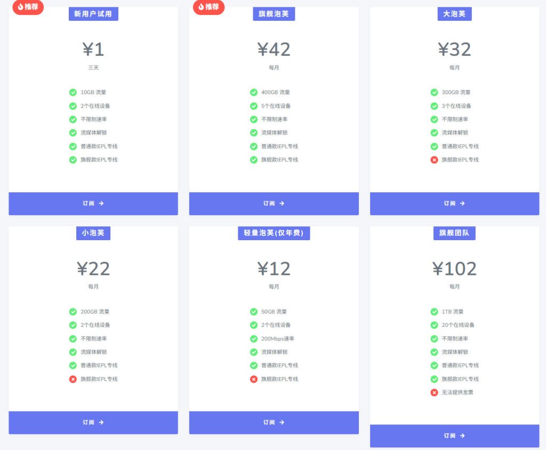Click the ¥32 price text

(454, 49)
